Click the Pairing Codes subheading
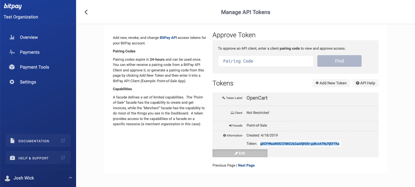 [x=124, y=51]
